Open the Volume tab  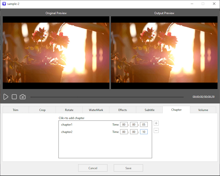pos(203,110)
